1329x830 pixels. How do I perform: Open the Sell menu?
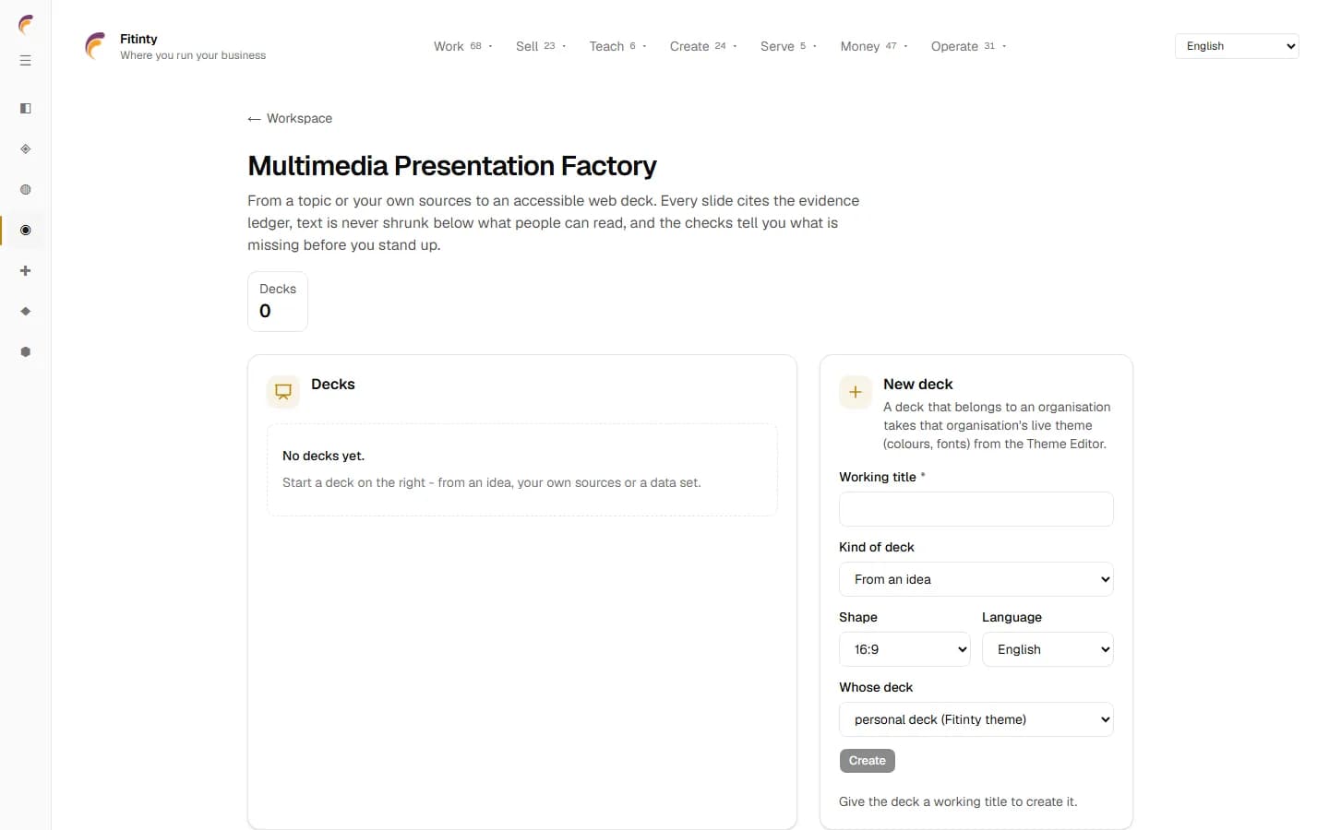pyautogui.click(x=541, y=46)
